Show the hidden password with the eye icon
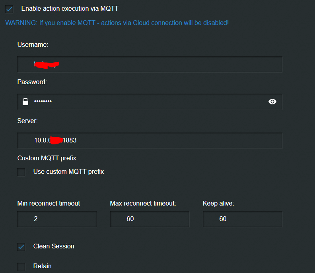The height and width of the screenshot is (273, 315). click(272, 102)
